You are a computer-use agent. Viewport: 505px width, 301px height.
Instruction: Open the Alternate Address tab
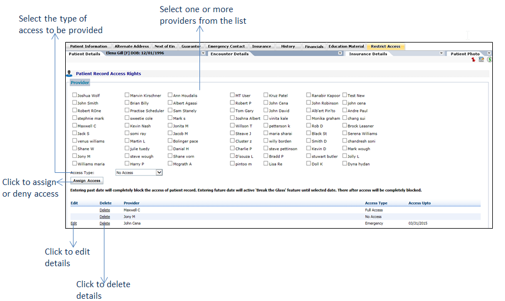(x=131, y=46)
